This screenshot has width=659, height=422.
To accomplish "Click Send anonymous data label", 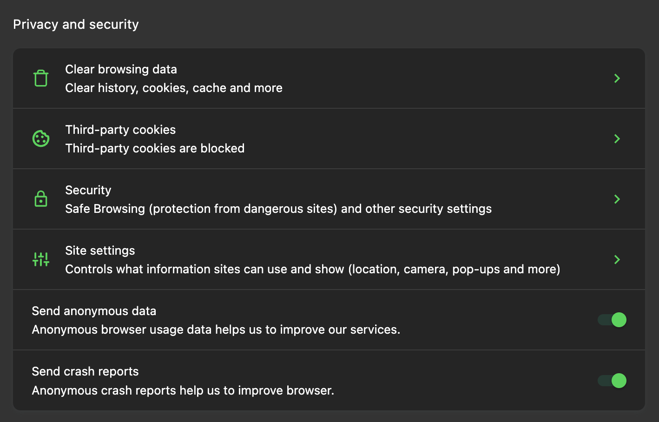I will tap(94, 311).
